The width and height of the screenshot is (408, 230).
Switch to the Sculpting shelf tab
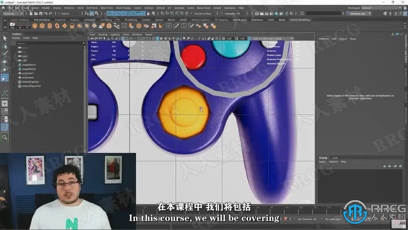(x=60, y=20)
